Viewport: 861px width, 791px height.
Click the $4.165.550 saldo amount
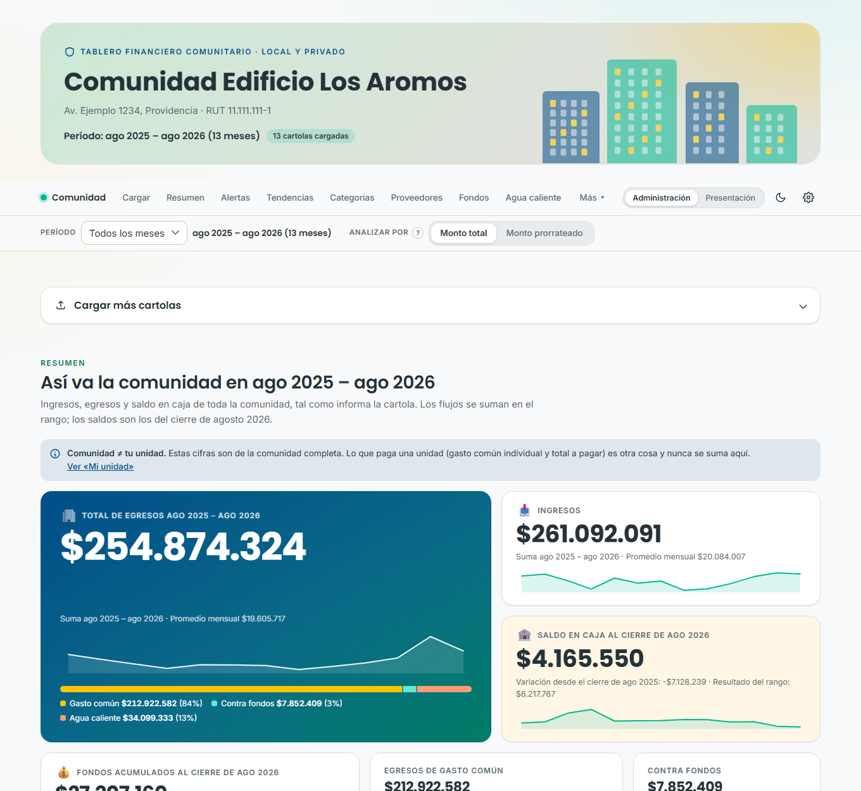(580, 658)
